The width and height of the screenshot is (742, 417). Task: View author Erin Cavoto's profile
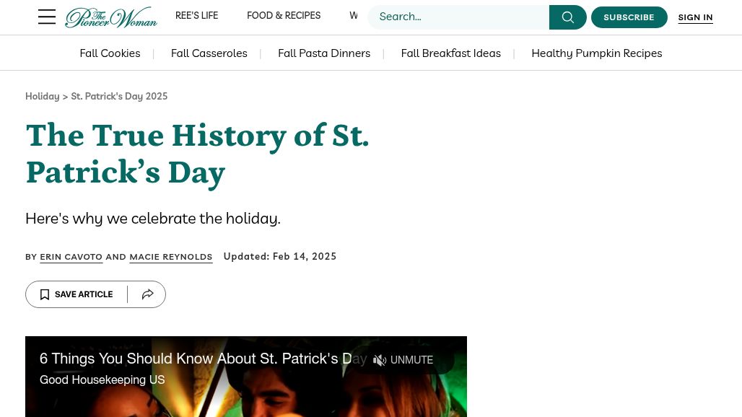[71, 257]
